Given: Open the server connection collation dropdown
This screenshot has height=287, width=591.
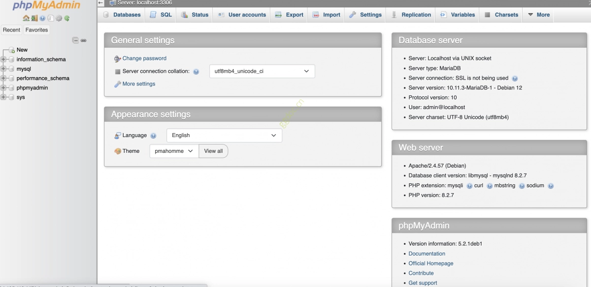Looking at the screenshot, I should coord(262,71).
